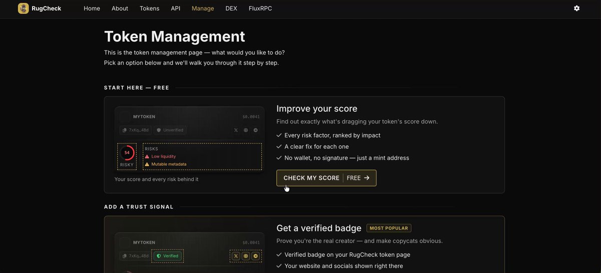Click 'Your score and every risk behind it'
This screenshot has height=273, width=601.
click(156, 179)
